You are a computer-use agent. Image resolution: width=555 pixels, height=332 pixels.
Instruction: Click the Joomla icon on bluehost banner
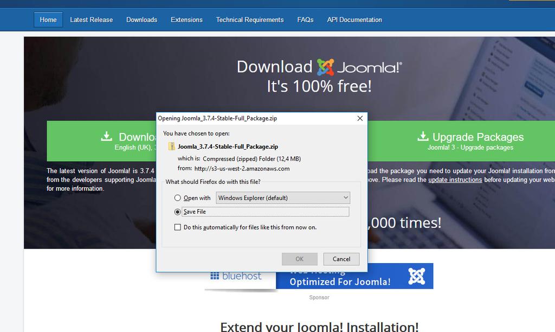tap(417, 276)
